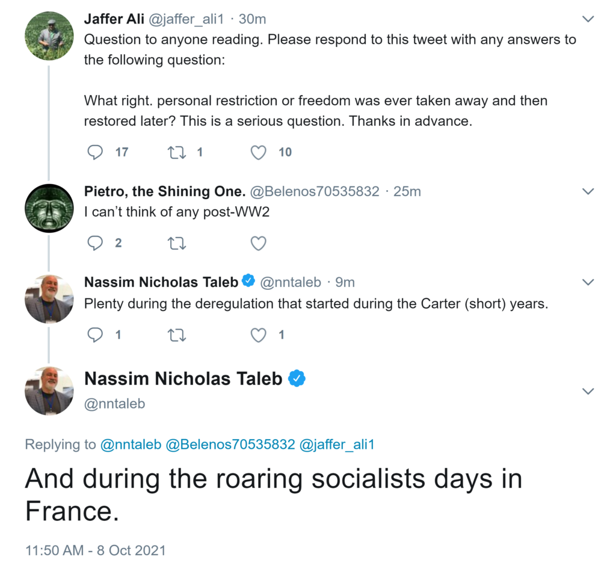Like Jaffer Ali's tweet with 10 likes

259,152
